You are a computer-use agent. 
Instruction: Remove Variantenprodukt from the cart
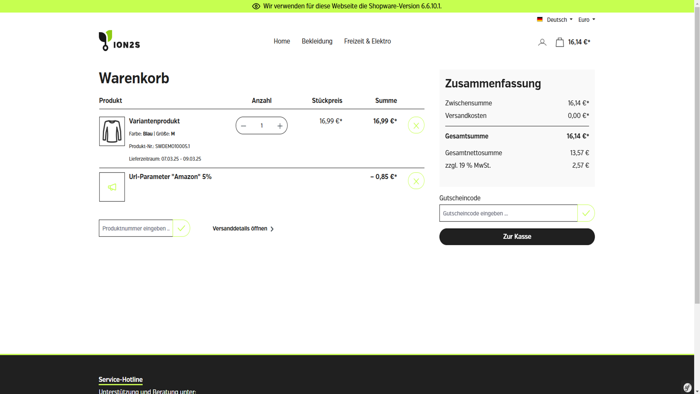click(x=416, y=125)
